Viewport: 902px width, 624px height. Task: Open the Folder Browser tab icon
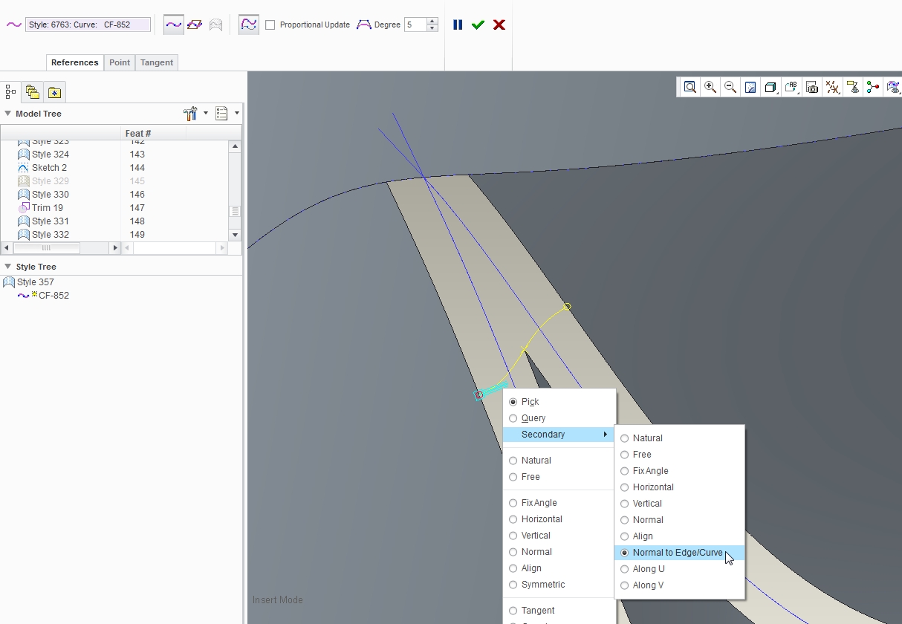[32, 92]
